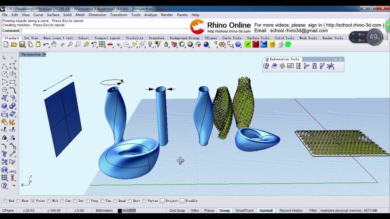Toggle Ortho mode in status bar
This screenshot has height=219, width=390.
pyautogui.click(x=194, y=210)
